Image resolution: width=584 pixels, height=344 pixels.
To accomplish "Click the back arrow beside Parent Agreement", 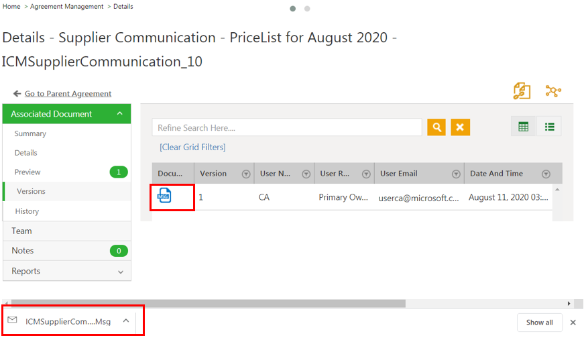I will 17,94.
